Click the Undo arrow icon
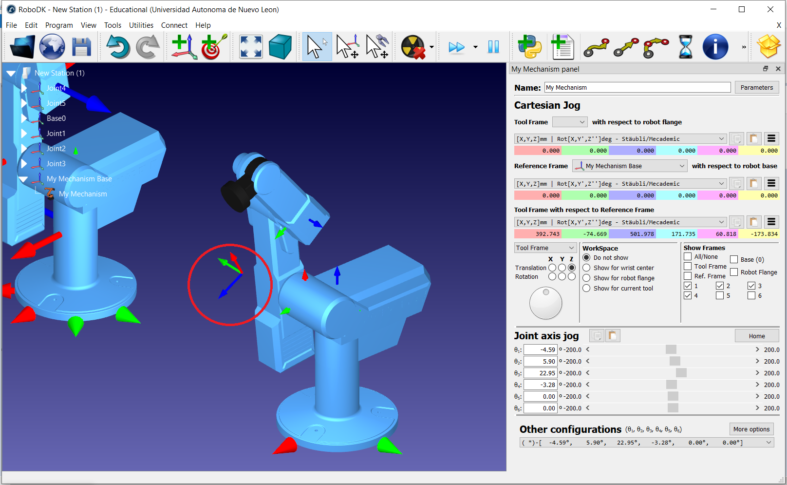Screen dimensions: 787x485 tap(117, 47)
